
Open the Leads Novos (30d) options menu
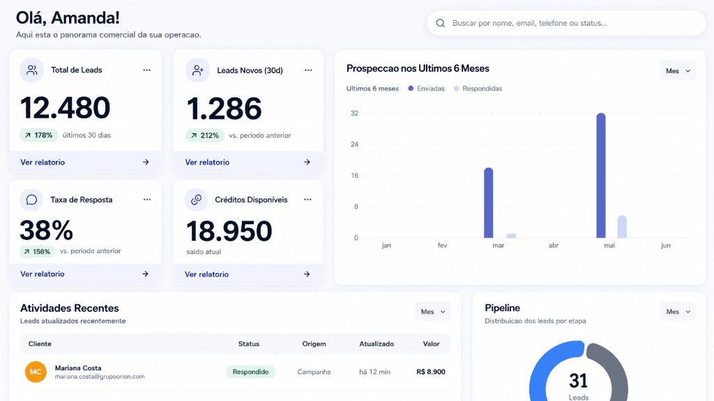[308, 70]
